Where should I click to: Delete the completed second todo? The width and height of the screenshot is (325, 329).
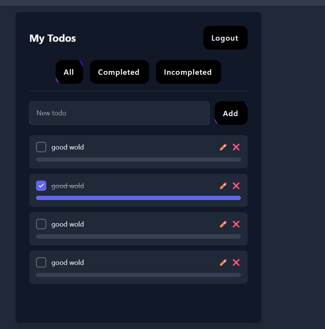(x=236, y=186)
